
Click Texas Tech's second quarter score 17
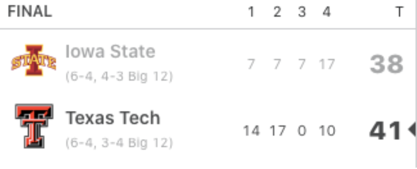point(278,131)
